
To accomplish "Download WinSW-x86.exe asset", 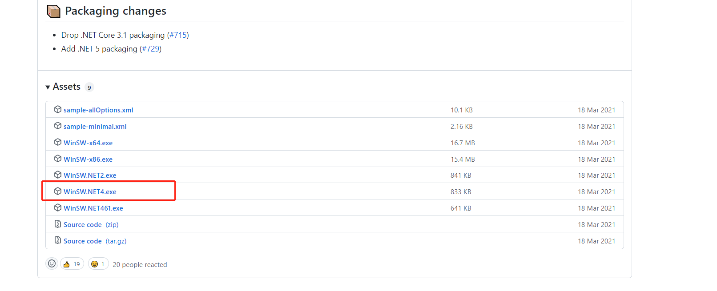I will point(88,159).
